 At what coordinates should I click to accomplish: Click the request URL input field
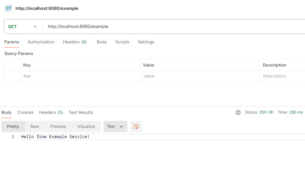173,26
